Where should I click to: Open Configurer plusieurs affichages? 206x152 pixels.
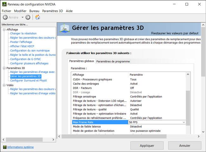click(x=29, y=63)
